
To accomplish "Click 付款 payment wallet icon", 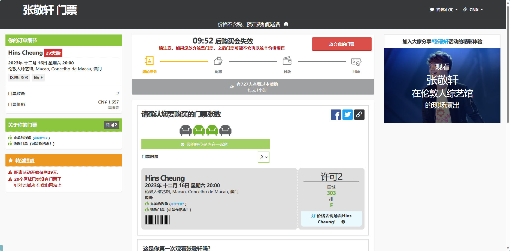I will coord(287,61).
